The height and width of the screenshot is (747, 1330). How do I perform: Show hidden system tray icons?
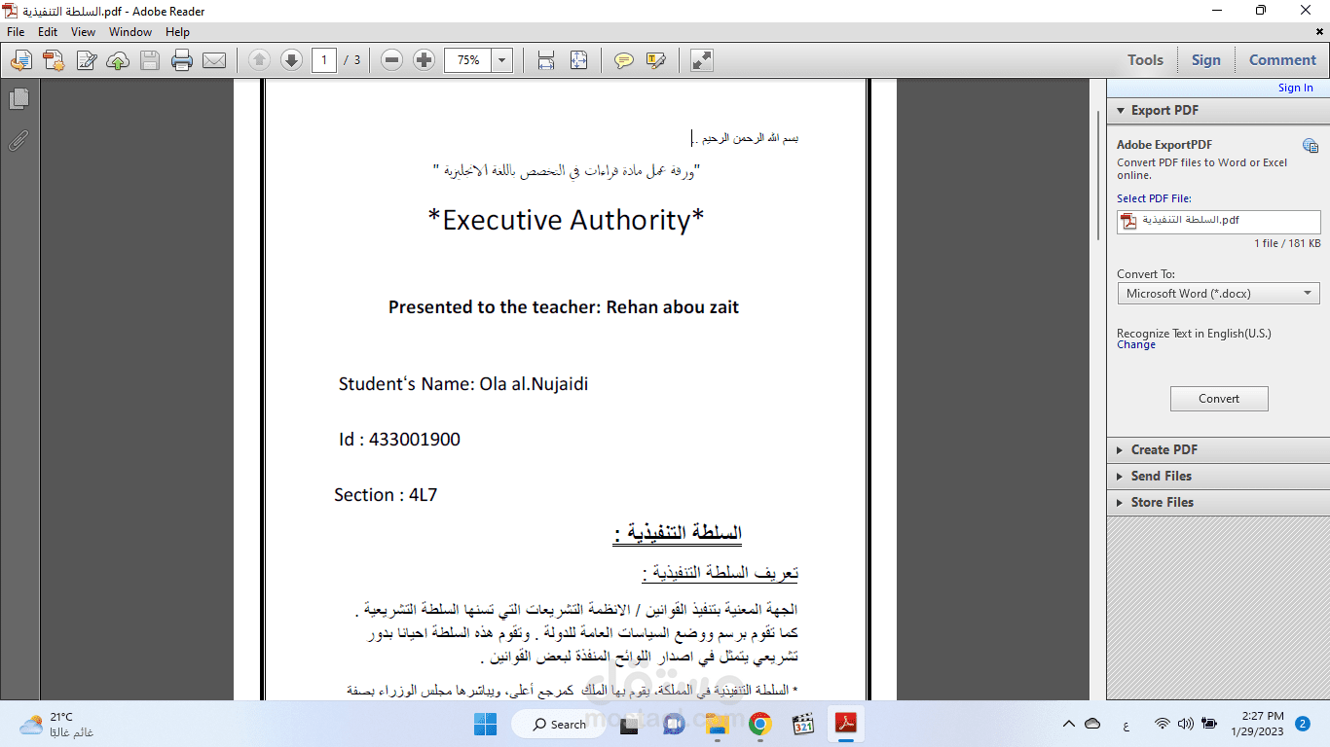point(1069,724)
